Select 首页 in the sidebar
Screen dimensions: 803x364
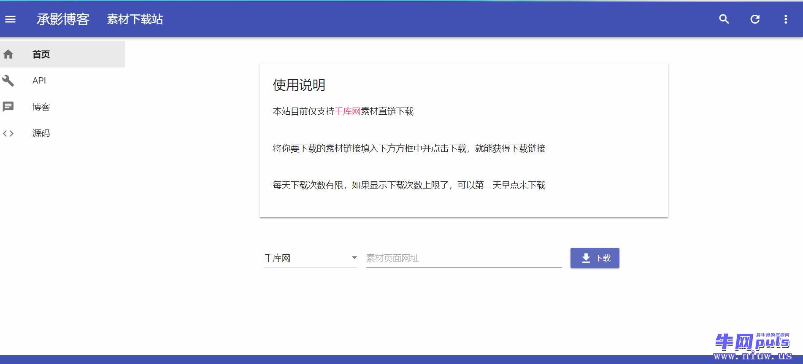(x=62, y=54)
